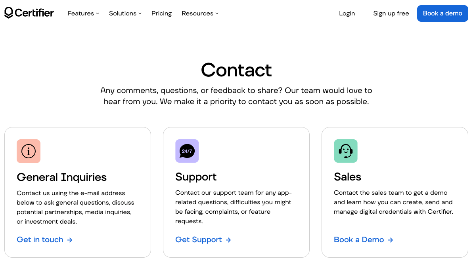Select the Support card
The width and height of the screenshot is (475, 262).
(236, 192)
